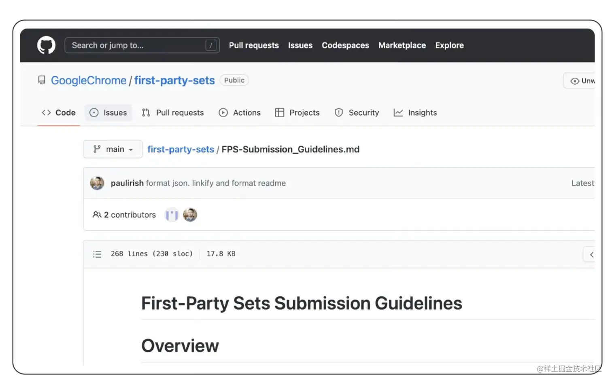
Task: Select Explore in the header
Action: [449, 45]
